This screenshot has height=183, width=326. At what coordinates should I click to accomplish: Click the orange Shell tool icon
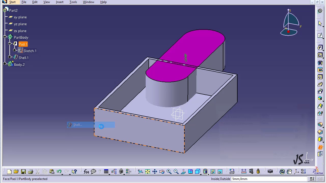(x=320, y=147)
